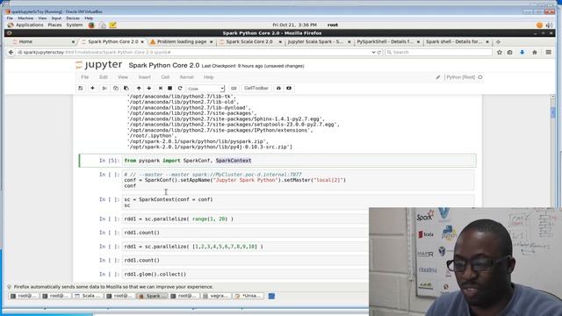
Task: Open Firefox bookmarks list icon
Action: (x=510, y=53)
